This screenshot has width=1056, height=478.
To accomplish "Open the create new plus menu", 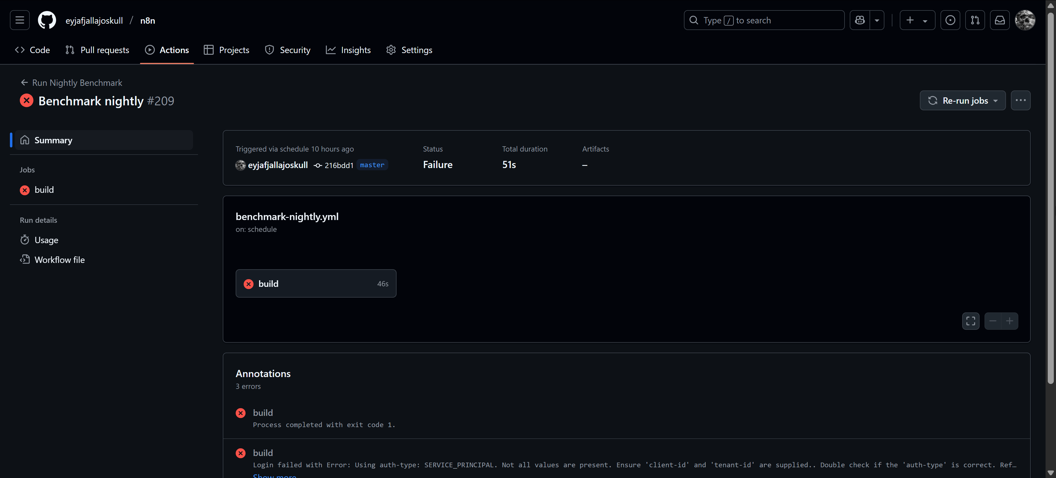I will pos(917,20).
